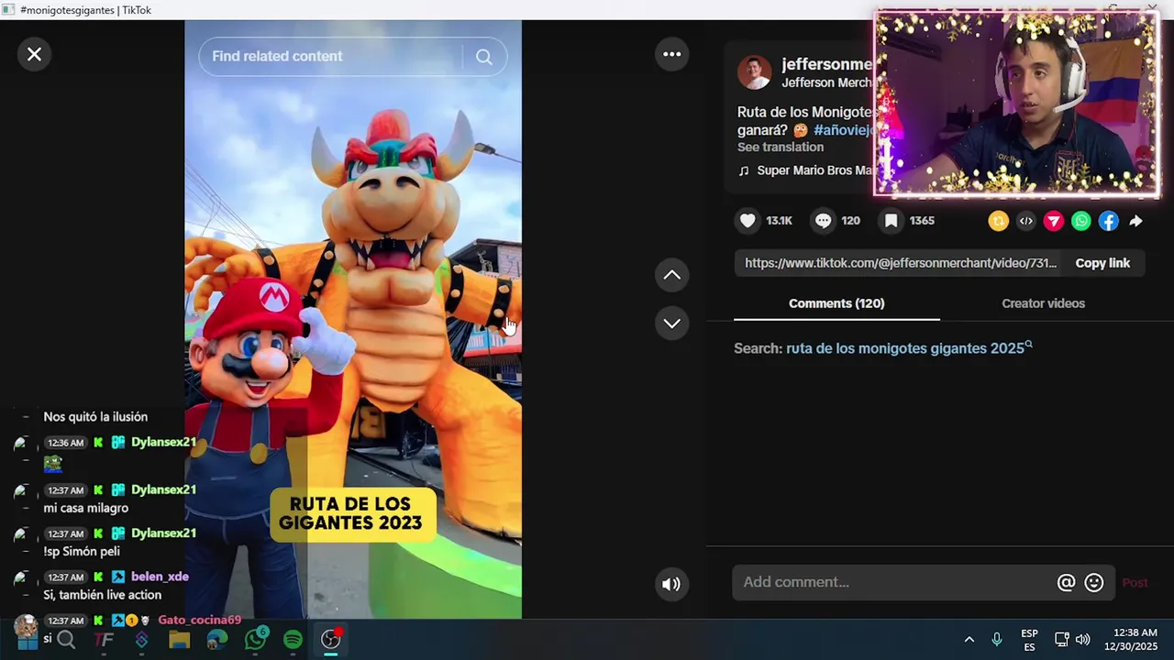Mute the video with speaker icon
The width and height of the screenshot is (1174, 660).
pos(671,584)
